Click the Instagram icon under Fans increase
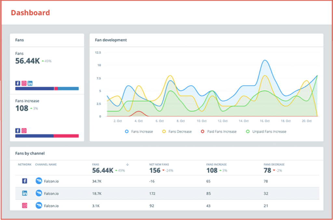 [x=24, y=131]
